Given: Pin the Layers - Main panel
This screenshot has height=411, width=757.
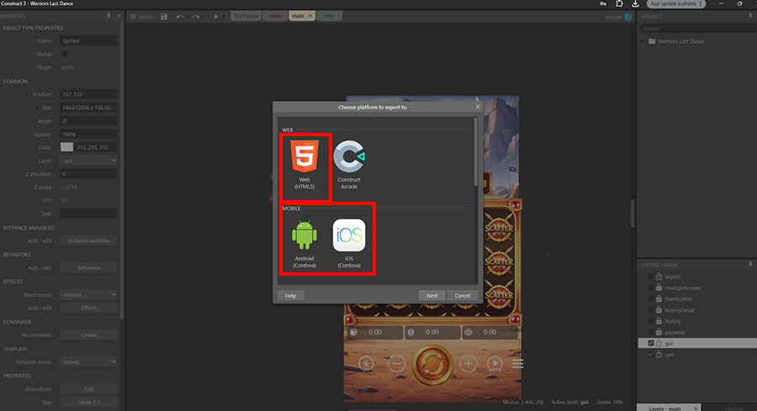Looking at the screenshot, I should 750,265.
